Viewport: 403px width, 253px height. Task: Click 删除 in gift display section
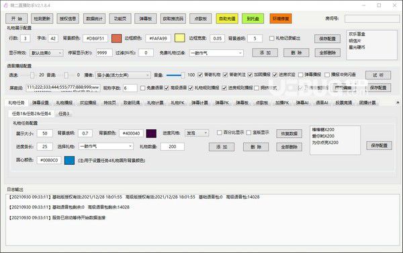point(296,52)
